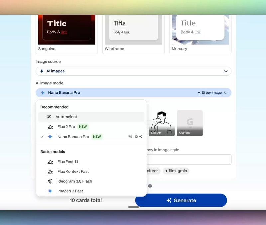Click the credit cost 10 on Nano Banana Pro row
The image size is (266, 225).
(x=136, y=137)
